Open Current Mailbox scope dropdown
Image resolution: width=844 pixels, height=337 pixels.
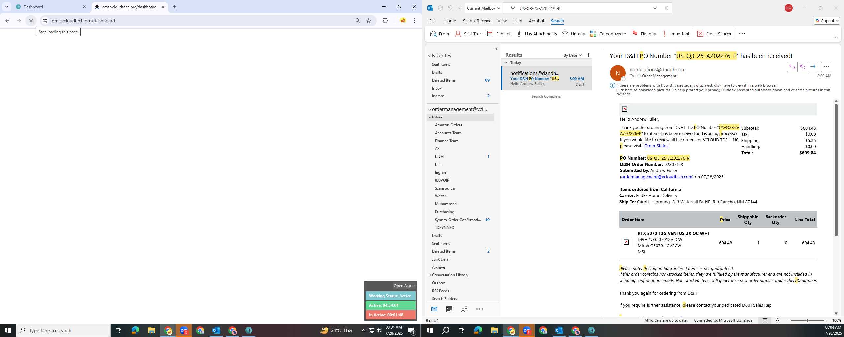(x=483, y=8)
